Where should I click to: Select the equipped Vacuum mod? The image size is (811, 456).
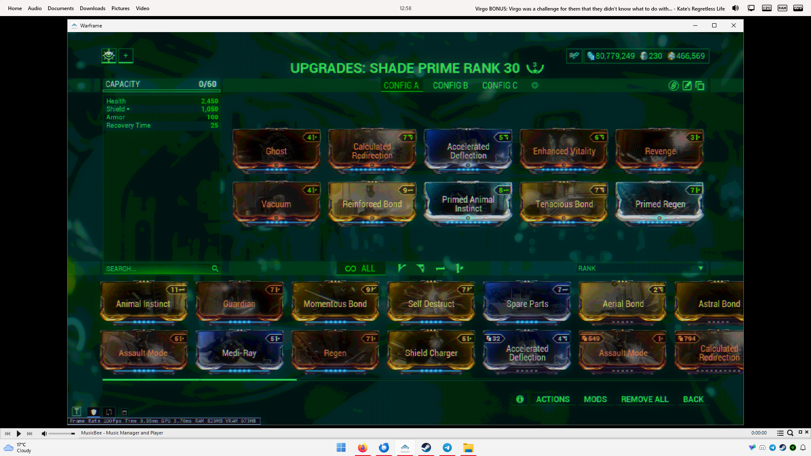click(276, 204)
